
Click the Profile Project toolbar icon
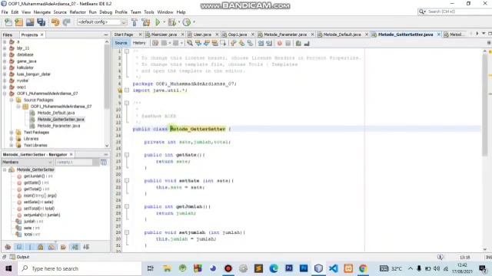pyautogui.click(x=186, y=22)
